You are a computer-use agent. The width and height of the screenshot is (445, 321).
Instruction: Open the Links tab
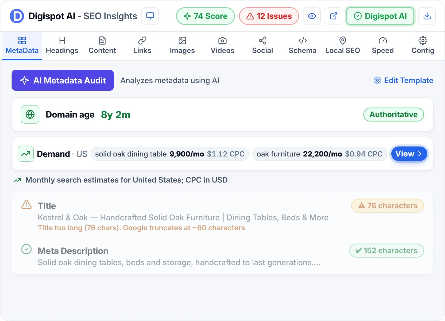pyautogui.click(x=142, y=46)
